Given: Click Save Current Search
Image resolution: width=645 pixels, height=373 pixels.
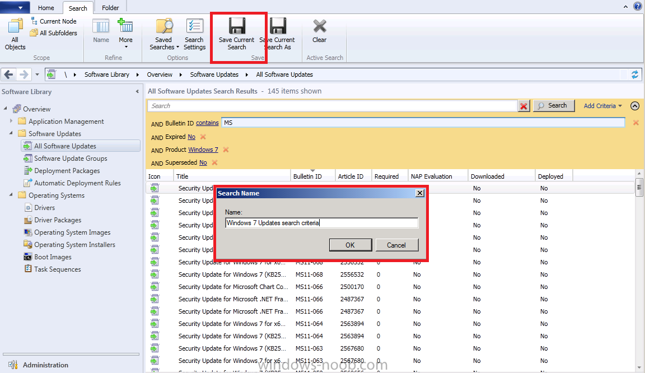Looking at the screenshot, I should pyautogui.click(x=236, y=34).
